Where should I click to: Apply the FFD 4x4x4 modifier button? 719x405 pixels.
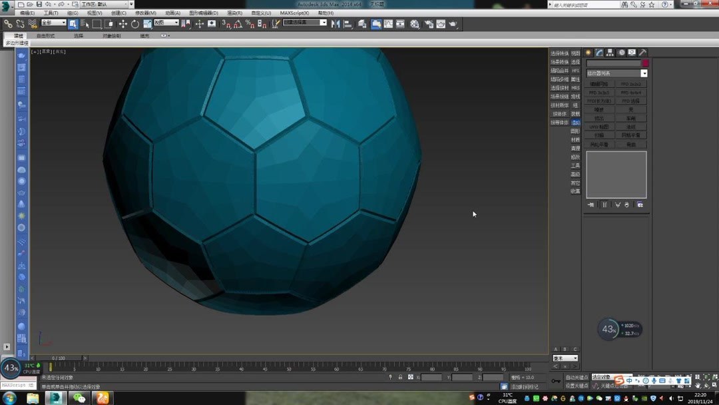tap(631, 93)
